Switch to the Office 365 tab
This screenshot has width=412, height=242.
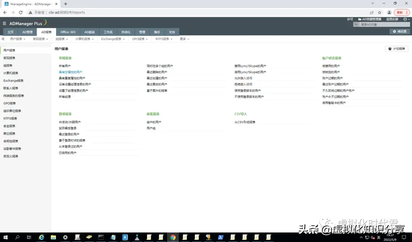tap(68, 32)
